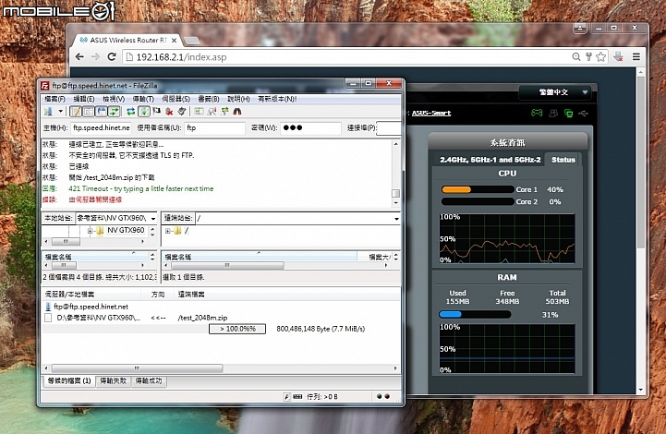Viewport: 666px width, 434px height.
Task: Toggle the remote directory tree view button
Action: click(101, 111)
